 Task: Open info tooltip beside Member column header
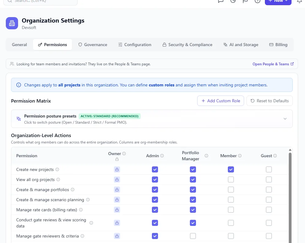click(x=240, y=156)
